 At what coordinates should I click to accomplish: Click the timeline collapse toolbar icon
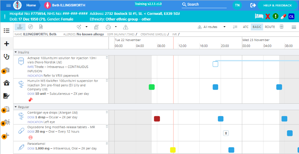click(282, 27)
